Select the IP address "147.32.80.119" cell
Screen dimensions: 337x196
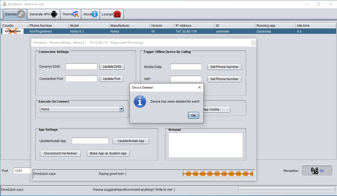pyautogui.click(x=194, y=31)
